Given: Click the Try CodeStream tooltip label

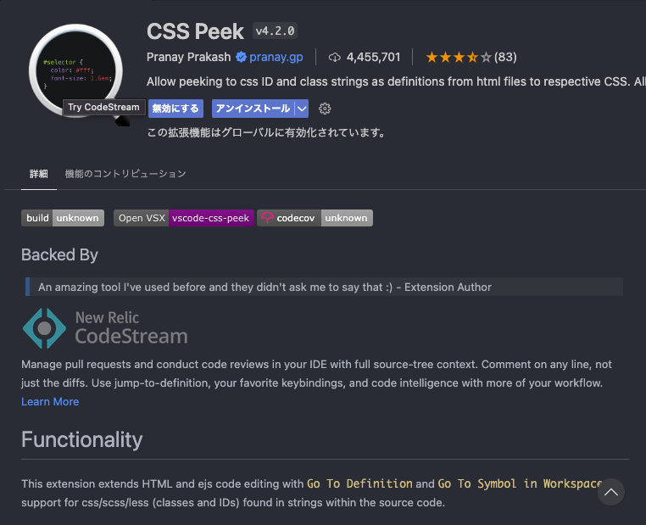Looking at the screenshot, I should (x=103, y=107).
